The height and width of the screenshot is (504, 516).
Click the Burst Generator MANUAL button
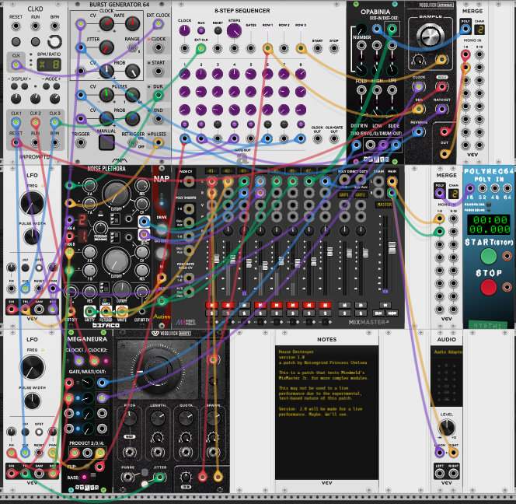click(106, 142)
